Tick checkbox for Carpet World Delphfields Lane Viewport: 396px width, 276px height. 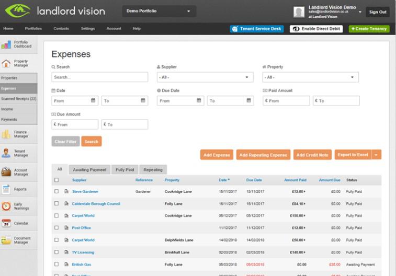tap(56, 240)
